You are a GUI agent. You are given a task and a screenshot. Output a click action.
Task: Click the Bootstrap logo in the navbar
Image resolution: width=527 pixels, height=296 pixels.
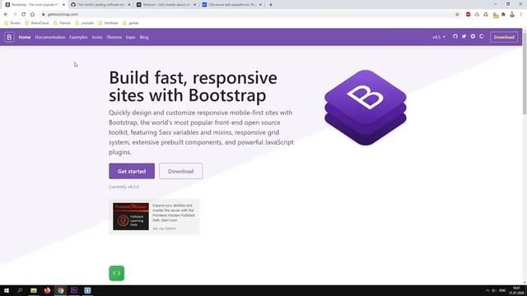pos(9,37)
